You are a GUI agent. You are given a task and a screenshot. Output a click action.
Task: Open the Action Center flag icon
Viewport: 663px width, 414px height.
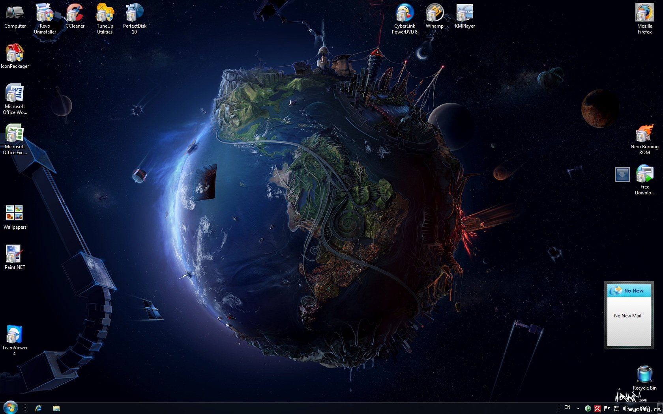pos(607,408)
